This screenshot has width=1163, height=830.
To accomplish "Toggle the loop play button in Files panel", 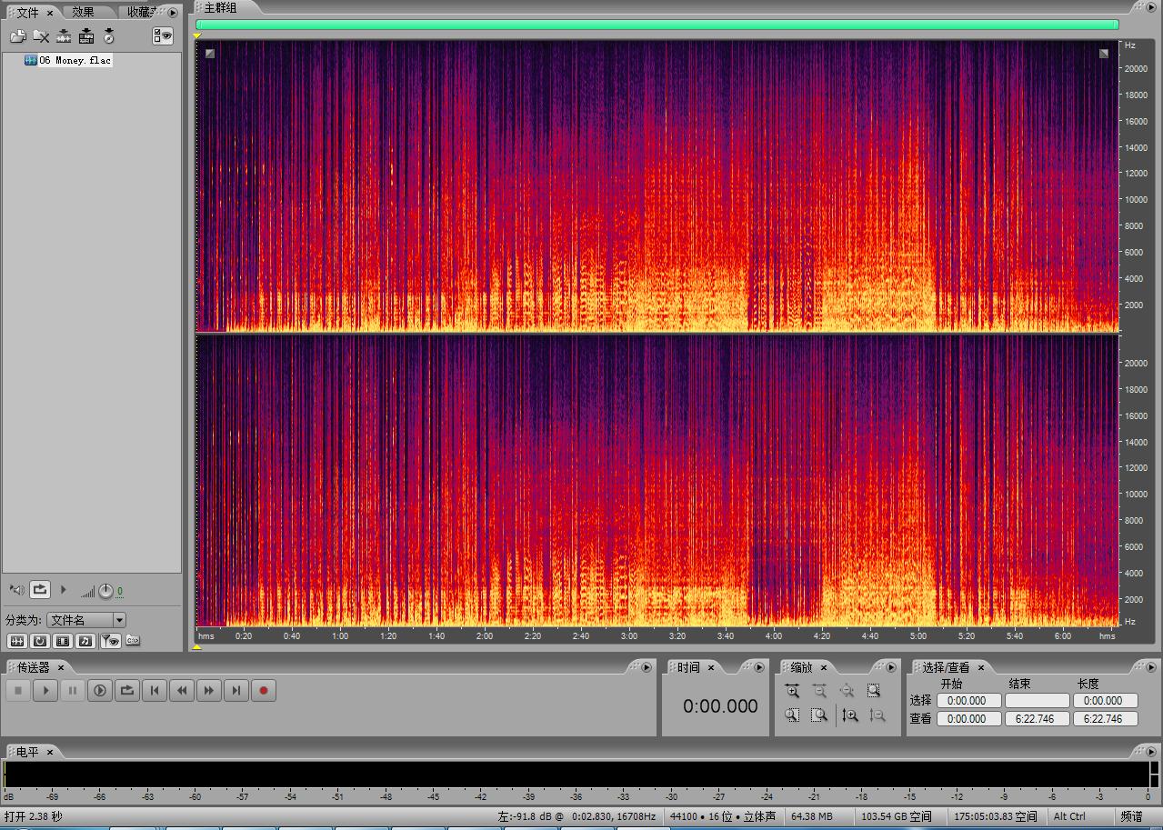I will click(40, 590).
